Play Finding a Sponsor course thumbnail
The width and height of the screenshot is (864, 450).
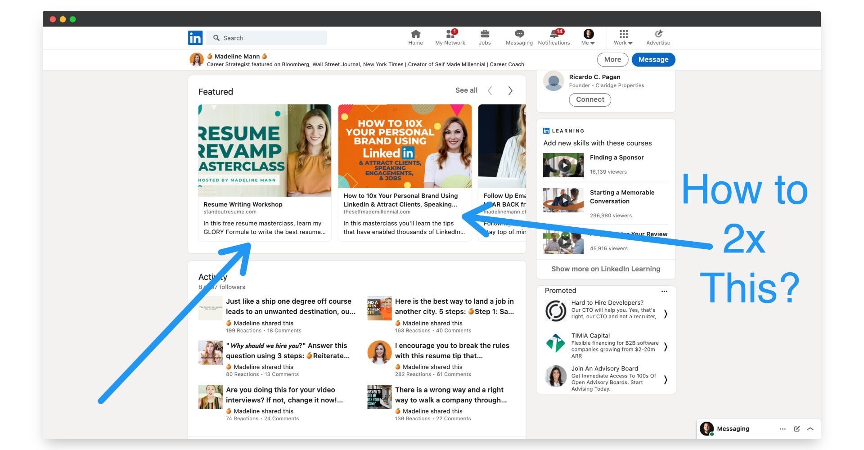coord(563,165)
